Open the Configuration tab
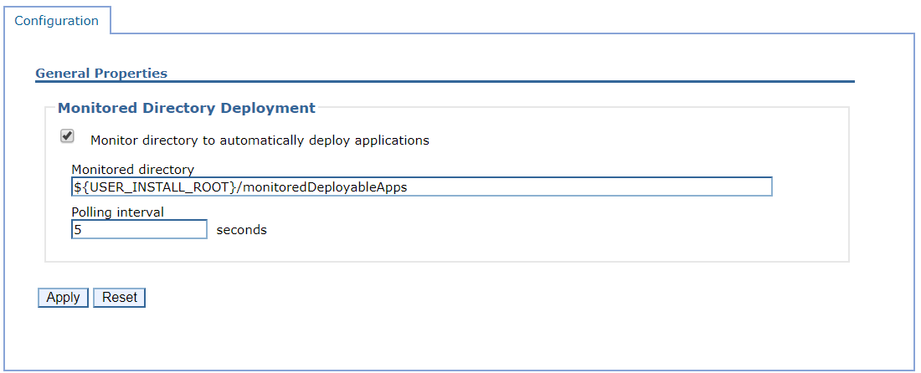This screenshot has height=373, width=921. click(x=56, y=21)
